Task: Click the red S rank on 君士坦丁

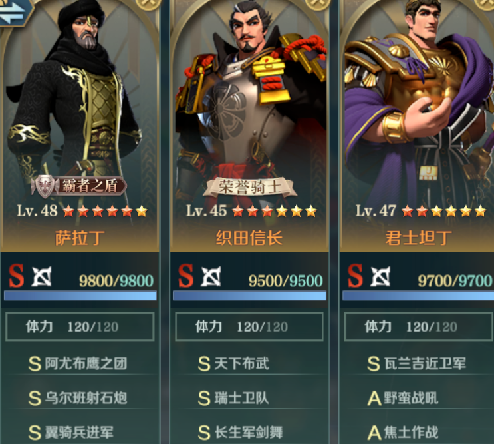Action: tap(356, 276)
